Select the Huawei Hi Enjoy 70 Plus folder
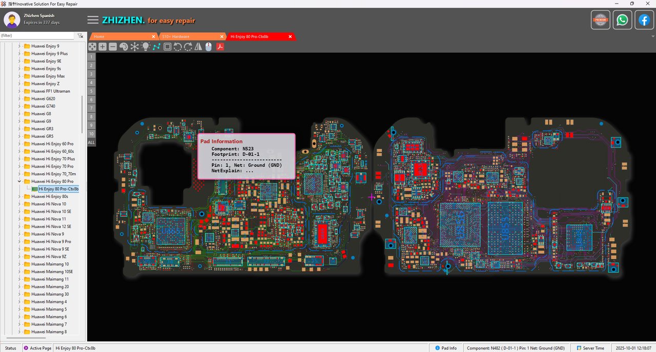The image size is (656, 352). [x=53, y=159]
